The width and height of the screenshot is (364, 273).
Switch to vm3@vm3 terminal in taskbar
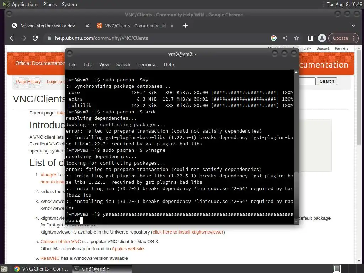[101, 269]
